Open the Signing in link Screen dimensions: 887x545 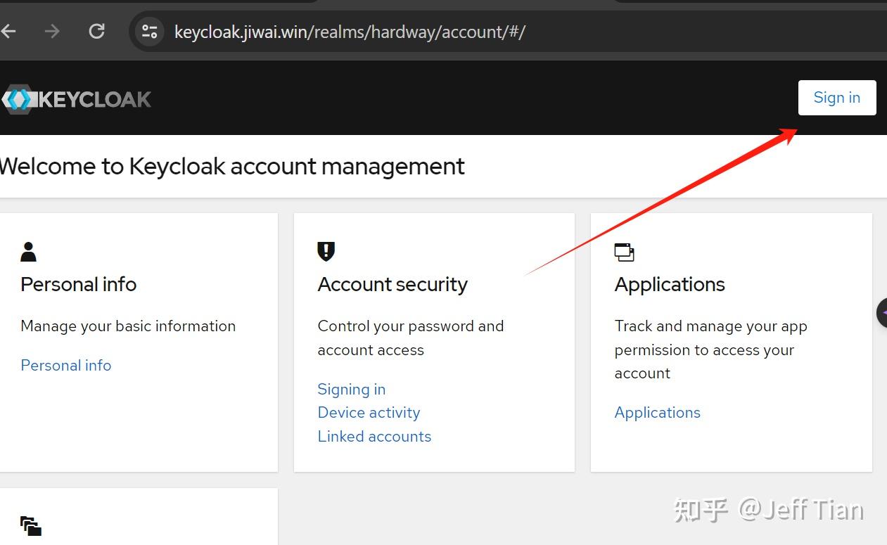point(351,389)
